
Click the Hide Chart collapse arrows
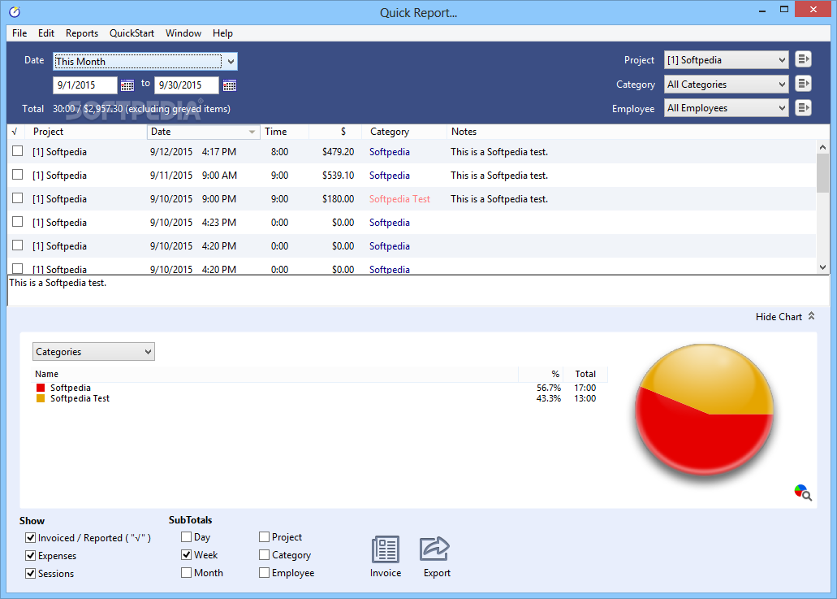point(811,316)
